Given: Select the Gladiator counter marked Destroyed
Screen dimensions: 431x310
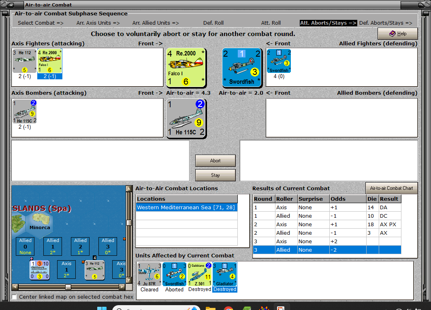Looking at the screenshot, I should tap(224, 274).
